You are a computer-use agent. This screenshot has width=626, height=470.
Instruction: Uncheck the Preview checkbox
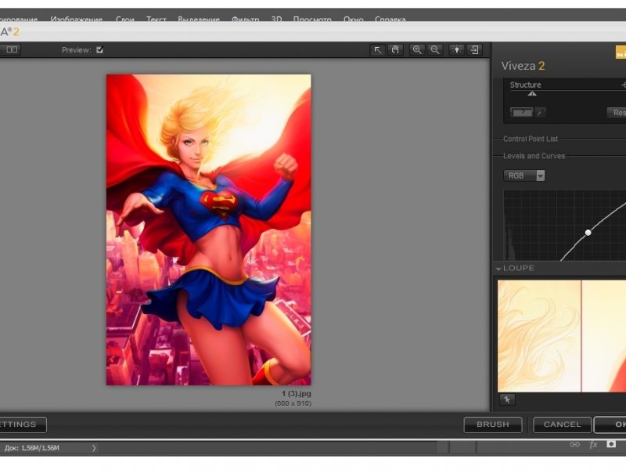(100, 50)
